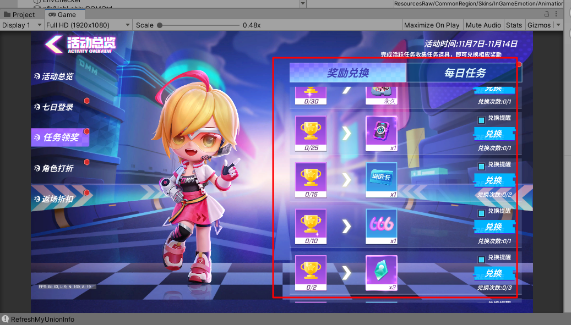
Task: Click 兑换次数:0/3 text
Action: (x=494, y=288)
